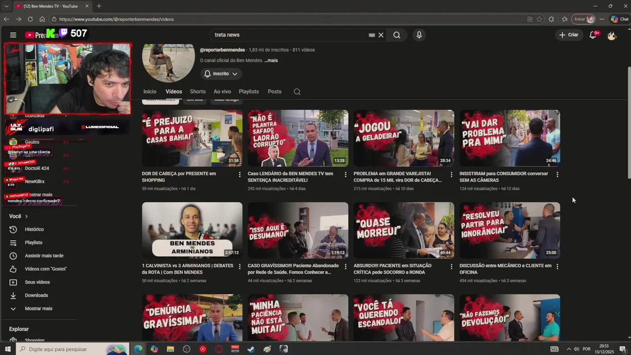Screen dimensions: 631x355
Task: Open the browser extensions puzzle icon
Action: click(551, 19)
